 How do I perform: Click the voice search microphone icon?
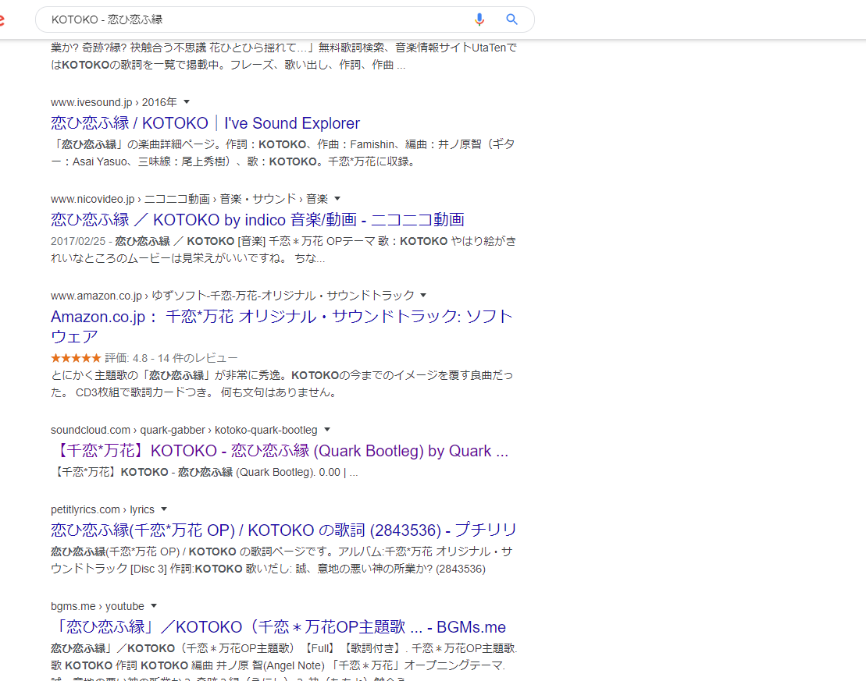point(479,19)
